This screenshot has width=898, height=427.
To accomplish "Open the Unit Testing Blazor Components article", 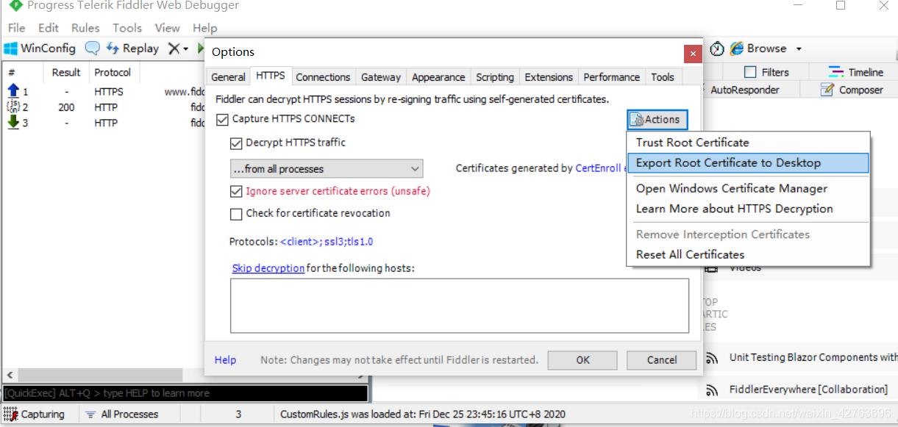I will [x=813, y=358].
